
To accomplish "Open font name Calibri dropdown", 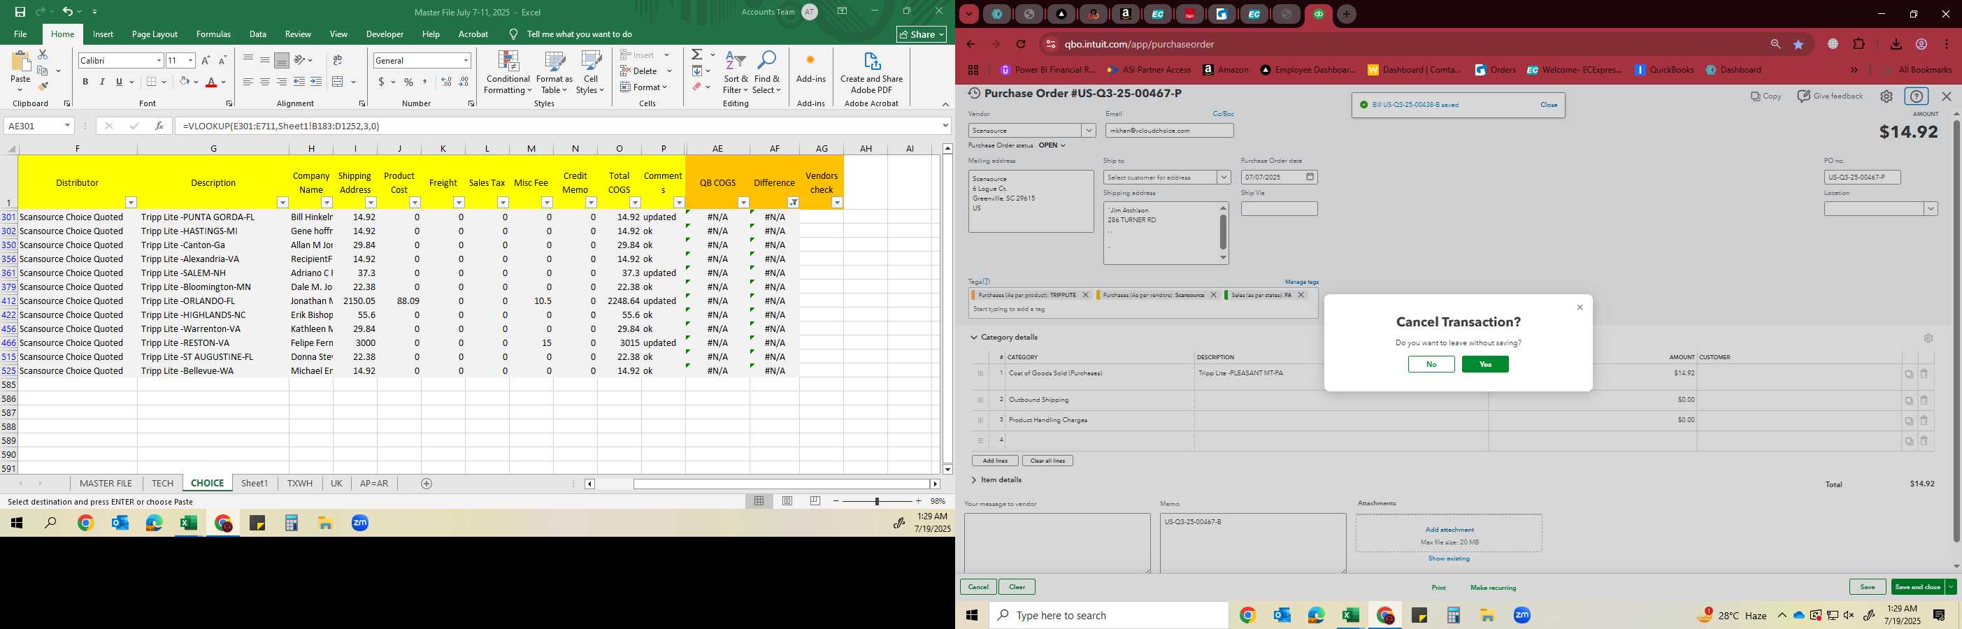I will pyautogui.click(x=159, y=60).
